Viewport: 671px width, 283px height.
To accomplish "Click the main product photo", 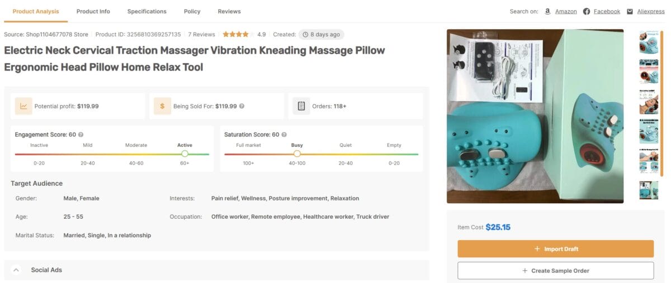I will 535,116.
